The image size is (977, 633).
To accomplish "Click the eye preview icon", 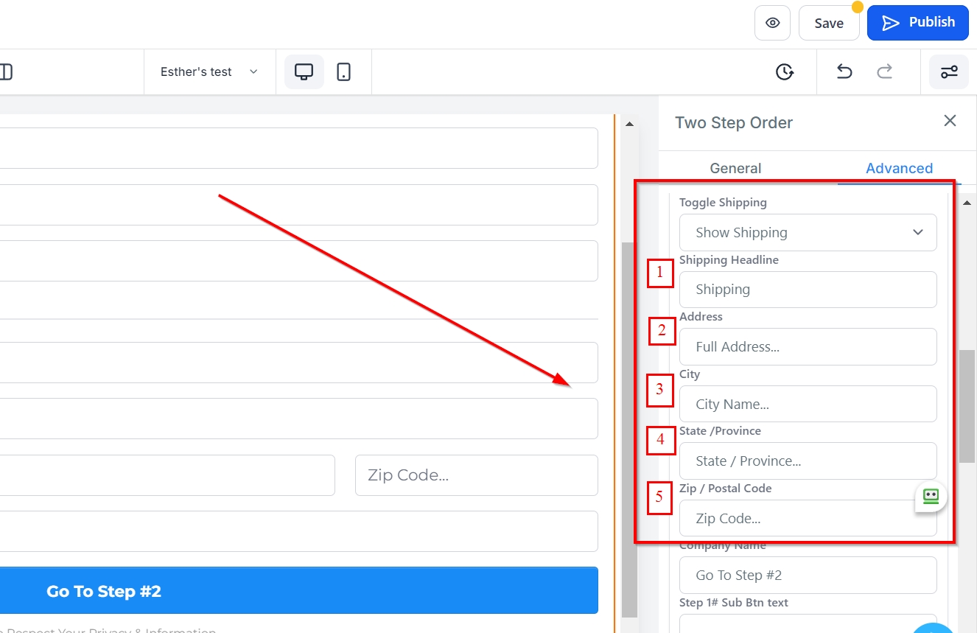I will [772, 23].
